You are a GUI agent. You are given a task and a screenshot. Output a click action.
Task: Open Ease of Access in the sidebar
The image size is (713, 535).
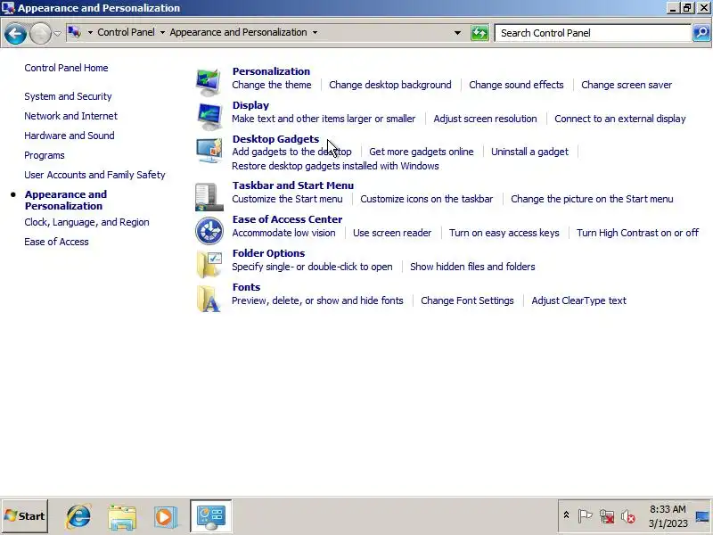click(56, 242)
